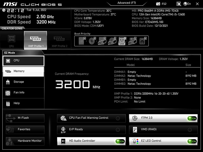Click the PCH Limit No Limit value

coord(140,102)
